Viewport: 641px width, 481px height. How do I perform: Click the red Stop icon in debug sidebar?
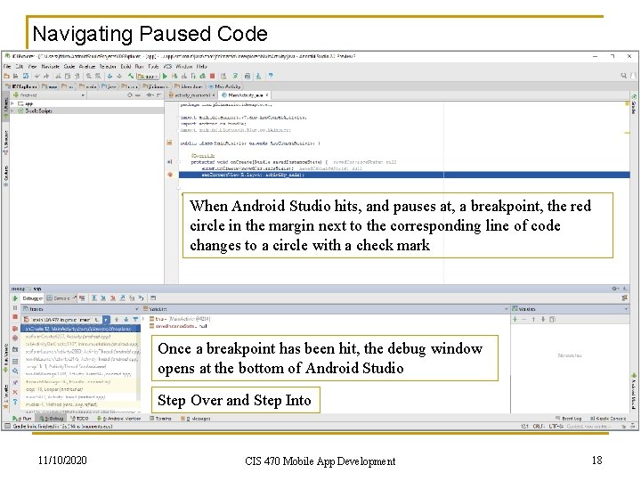pyautogui.click(x=15, y=317)
